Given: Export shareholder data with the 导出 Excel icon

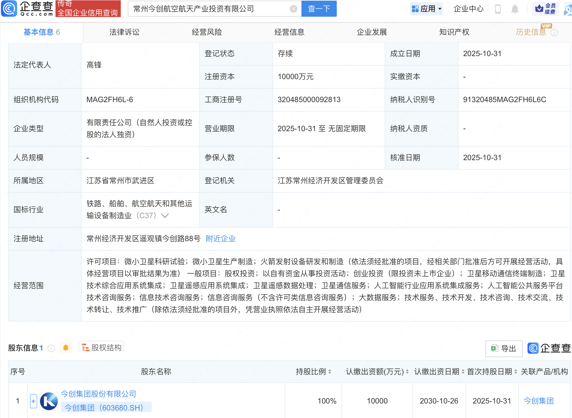Looking at the screenshot, I should (x=504, y=349).
